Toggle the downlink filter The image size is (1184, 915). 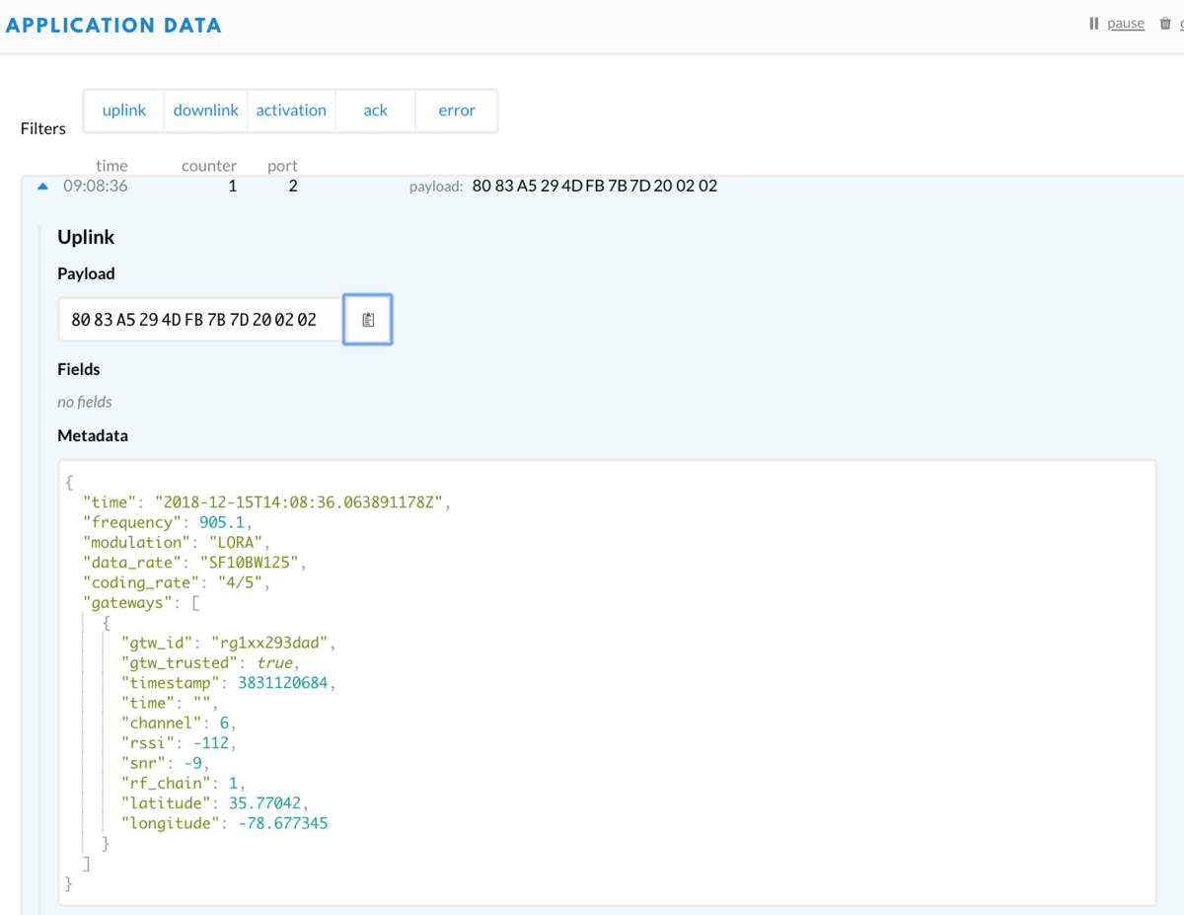click(x=205, y=111)
